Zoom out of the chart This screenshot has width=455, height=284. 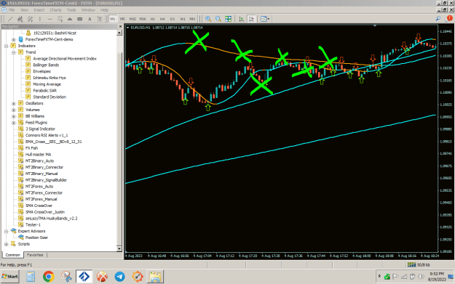218,19
